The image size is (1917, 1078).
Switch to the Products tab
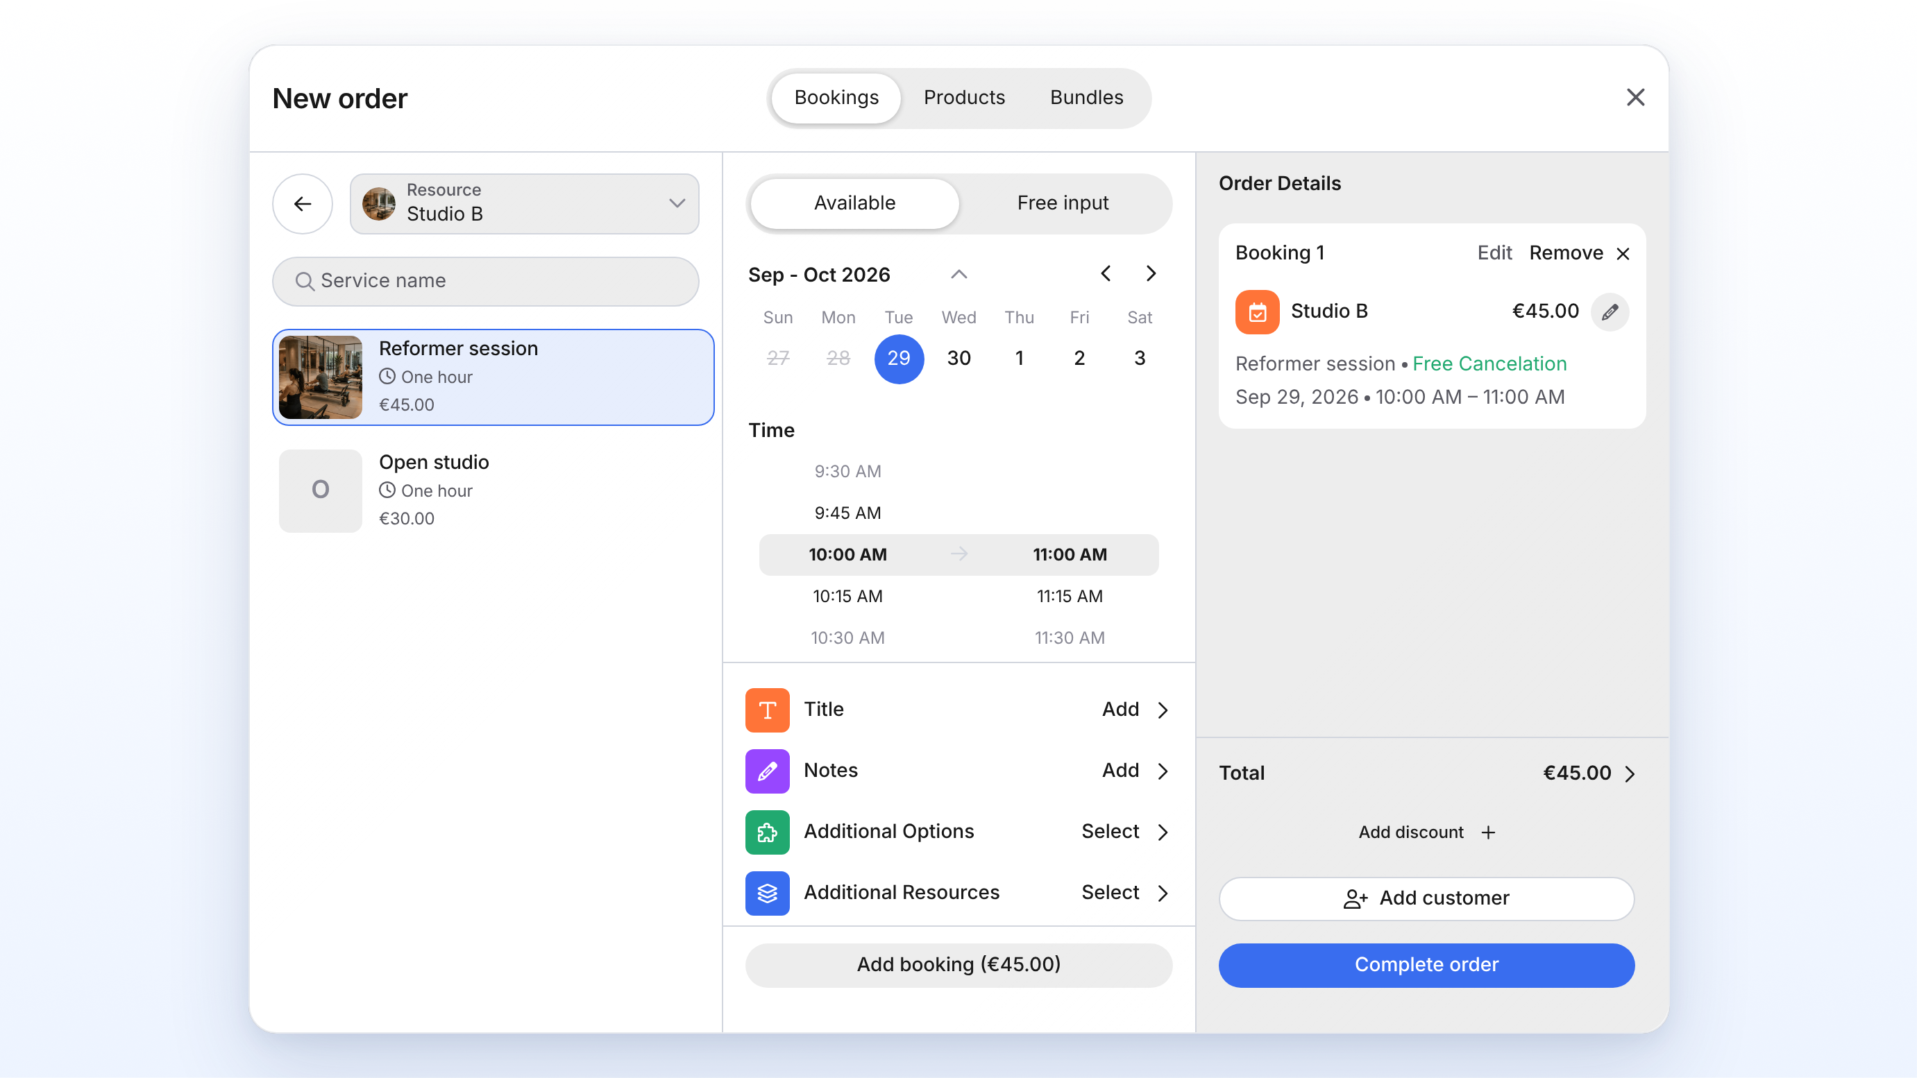964,97
